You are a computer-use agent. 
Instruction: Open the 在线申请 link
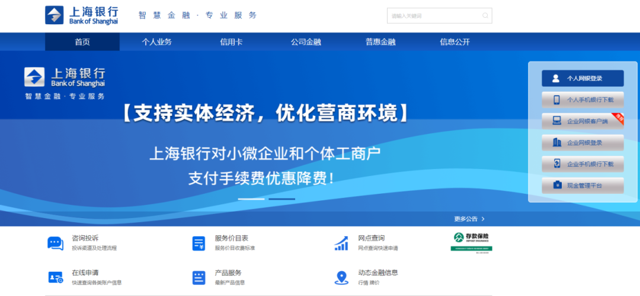pos(85,272)
